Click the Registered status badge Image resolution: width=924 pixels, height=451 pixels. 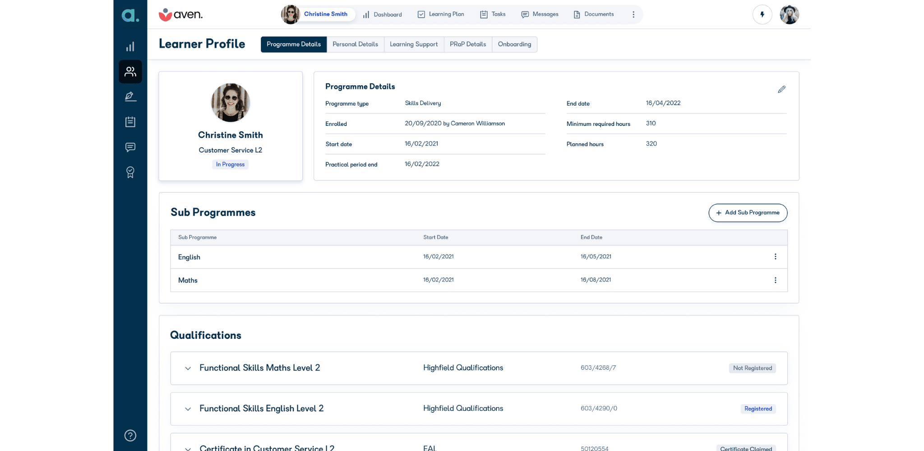[x=758, y=409]
